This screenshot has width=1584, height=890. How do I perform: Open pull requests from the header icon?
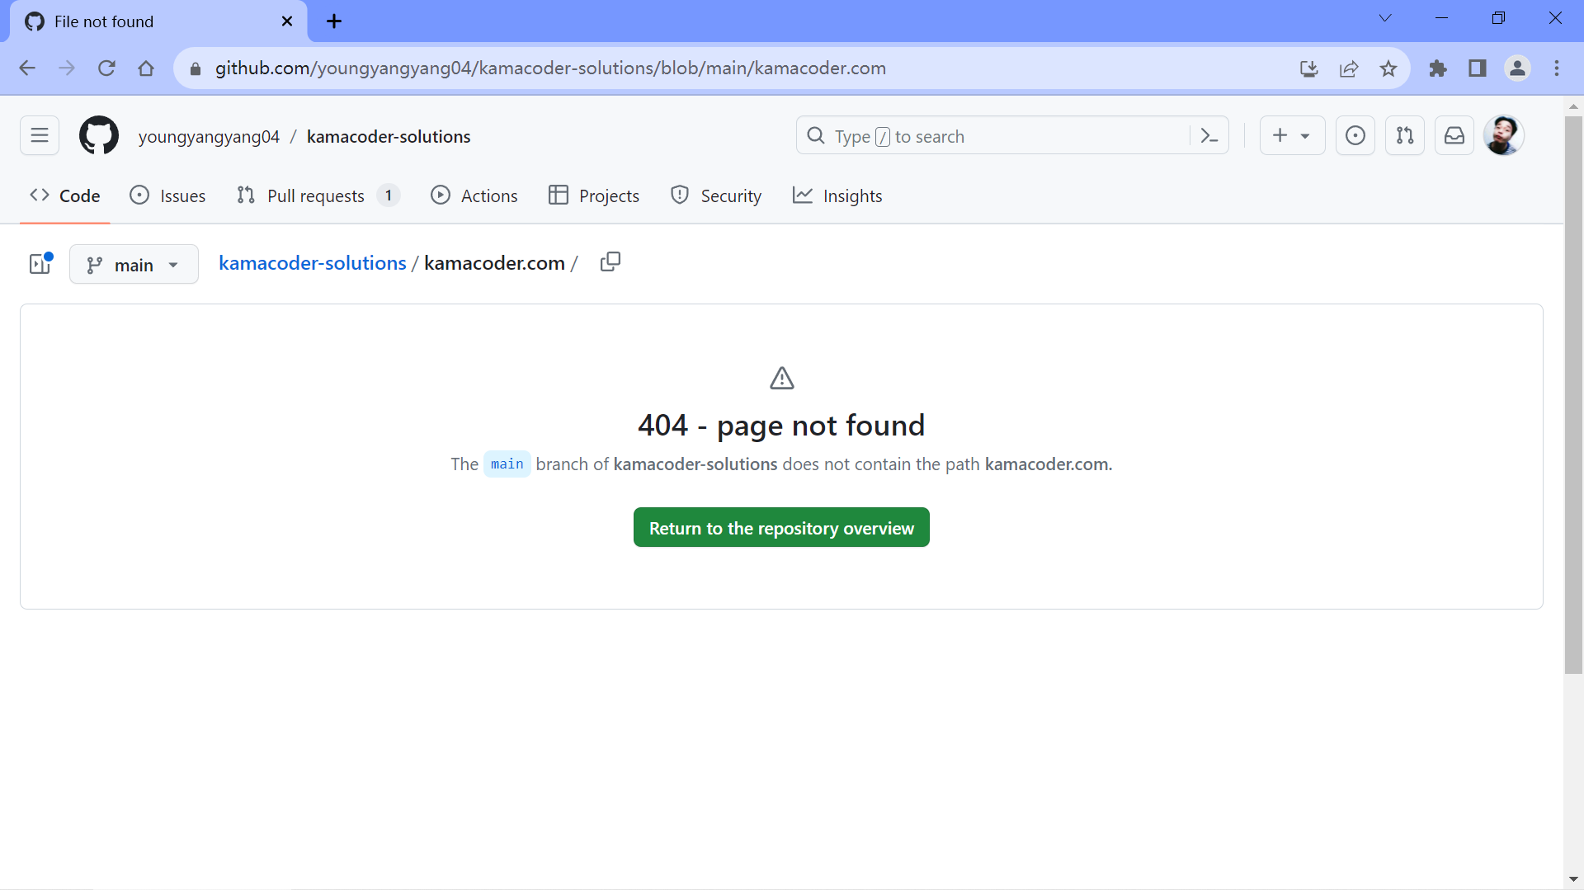(1404, 135)
